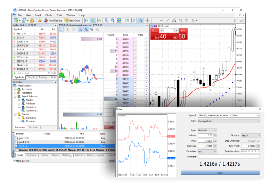Open the Tools menu

click(59, 15)
